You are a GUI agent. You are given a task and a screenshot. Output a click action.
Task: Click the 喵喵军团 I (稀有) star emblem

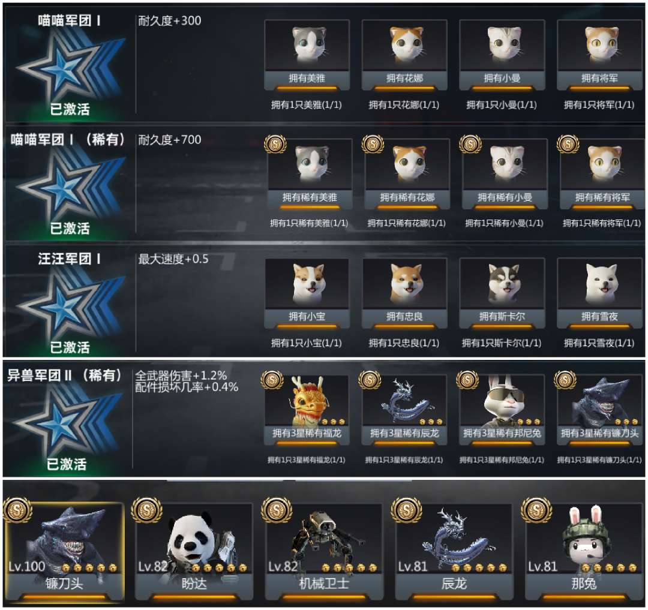[70, 185]
